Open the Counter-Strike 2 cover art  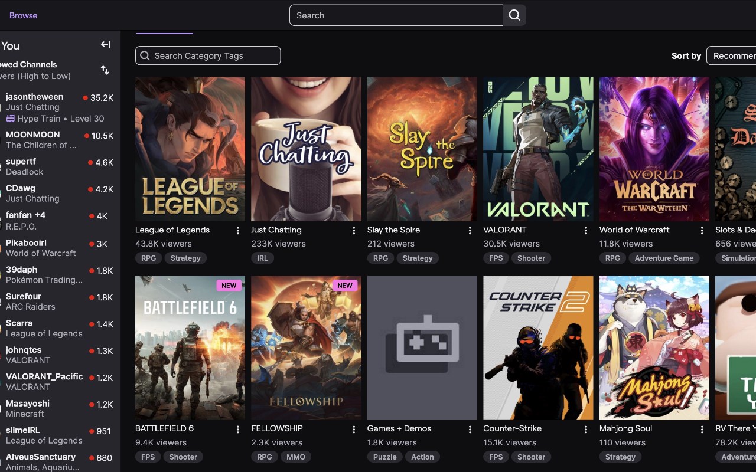(538, 348)
